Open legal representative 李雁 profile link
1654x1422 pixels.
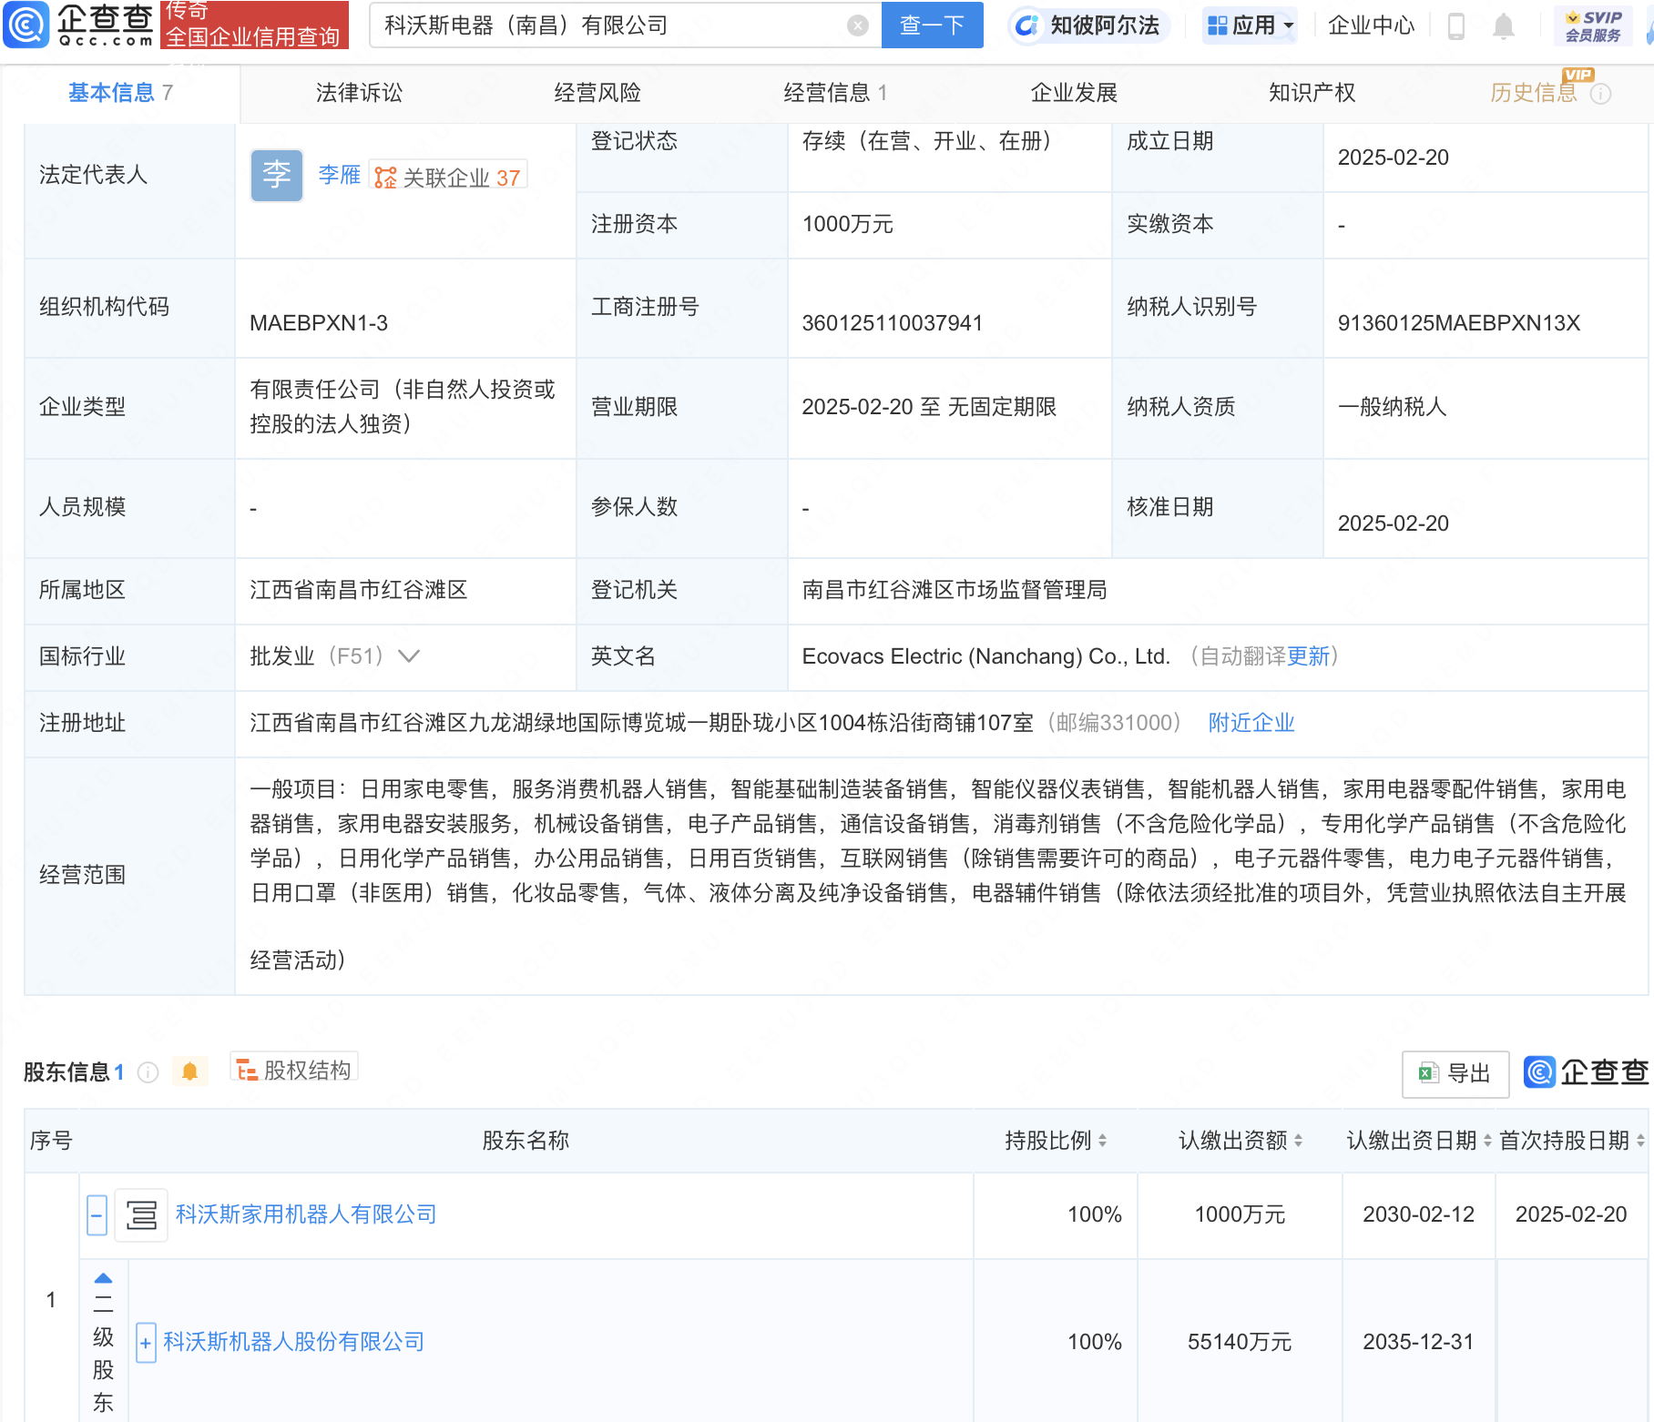338,176
